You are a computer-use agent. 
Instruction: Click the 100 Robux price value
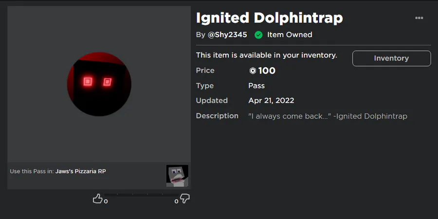(267, 71)
